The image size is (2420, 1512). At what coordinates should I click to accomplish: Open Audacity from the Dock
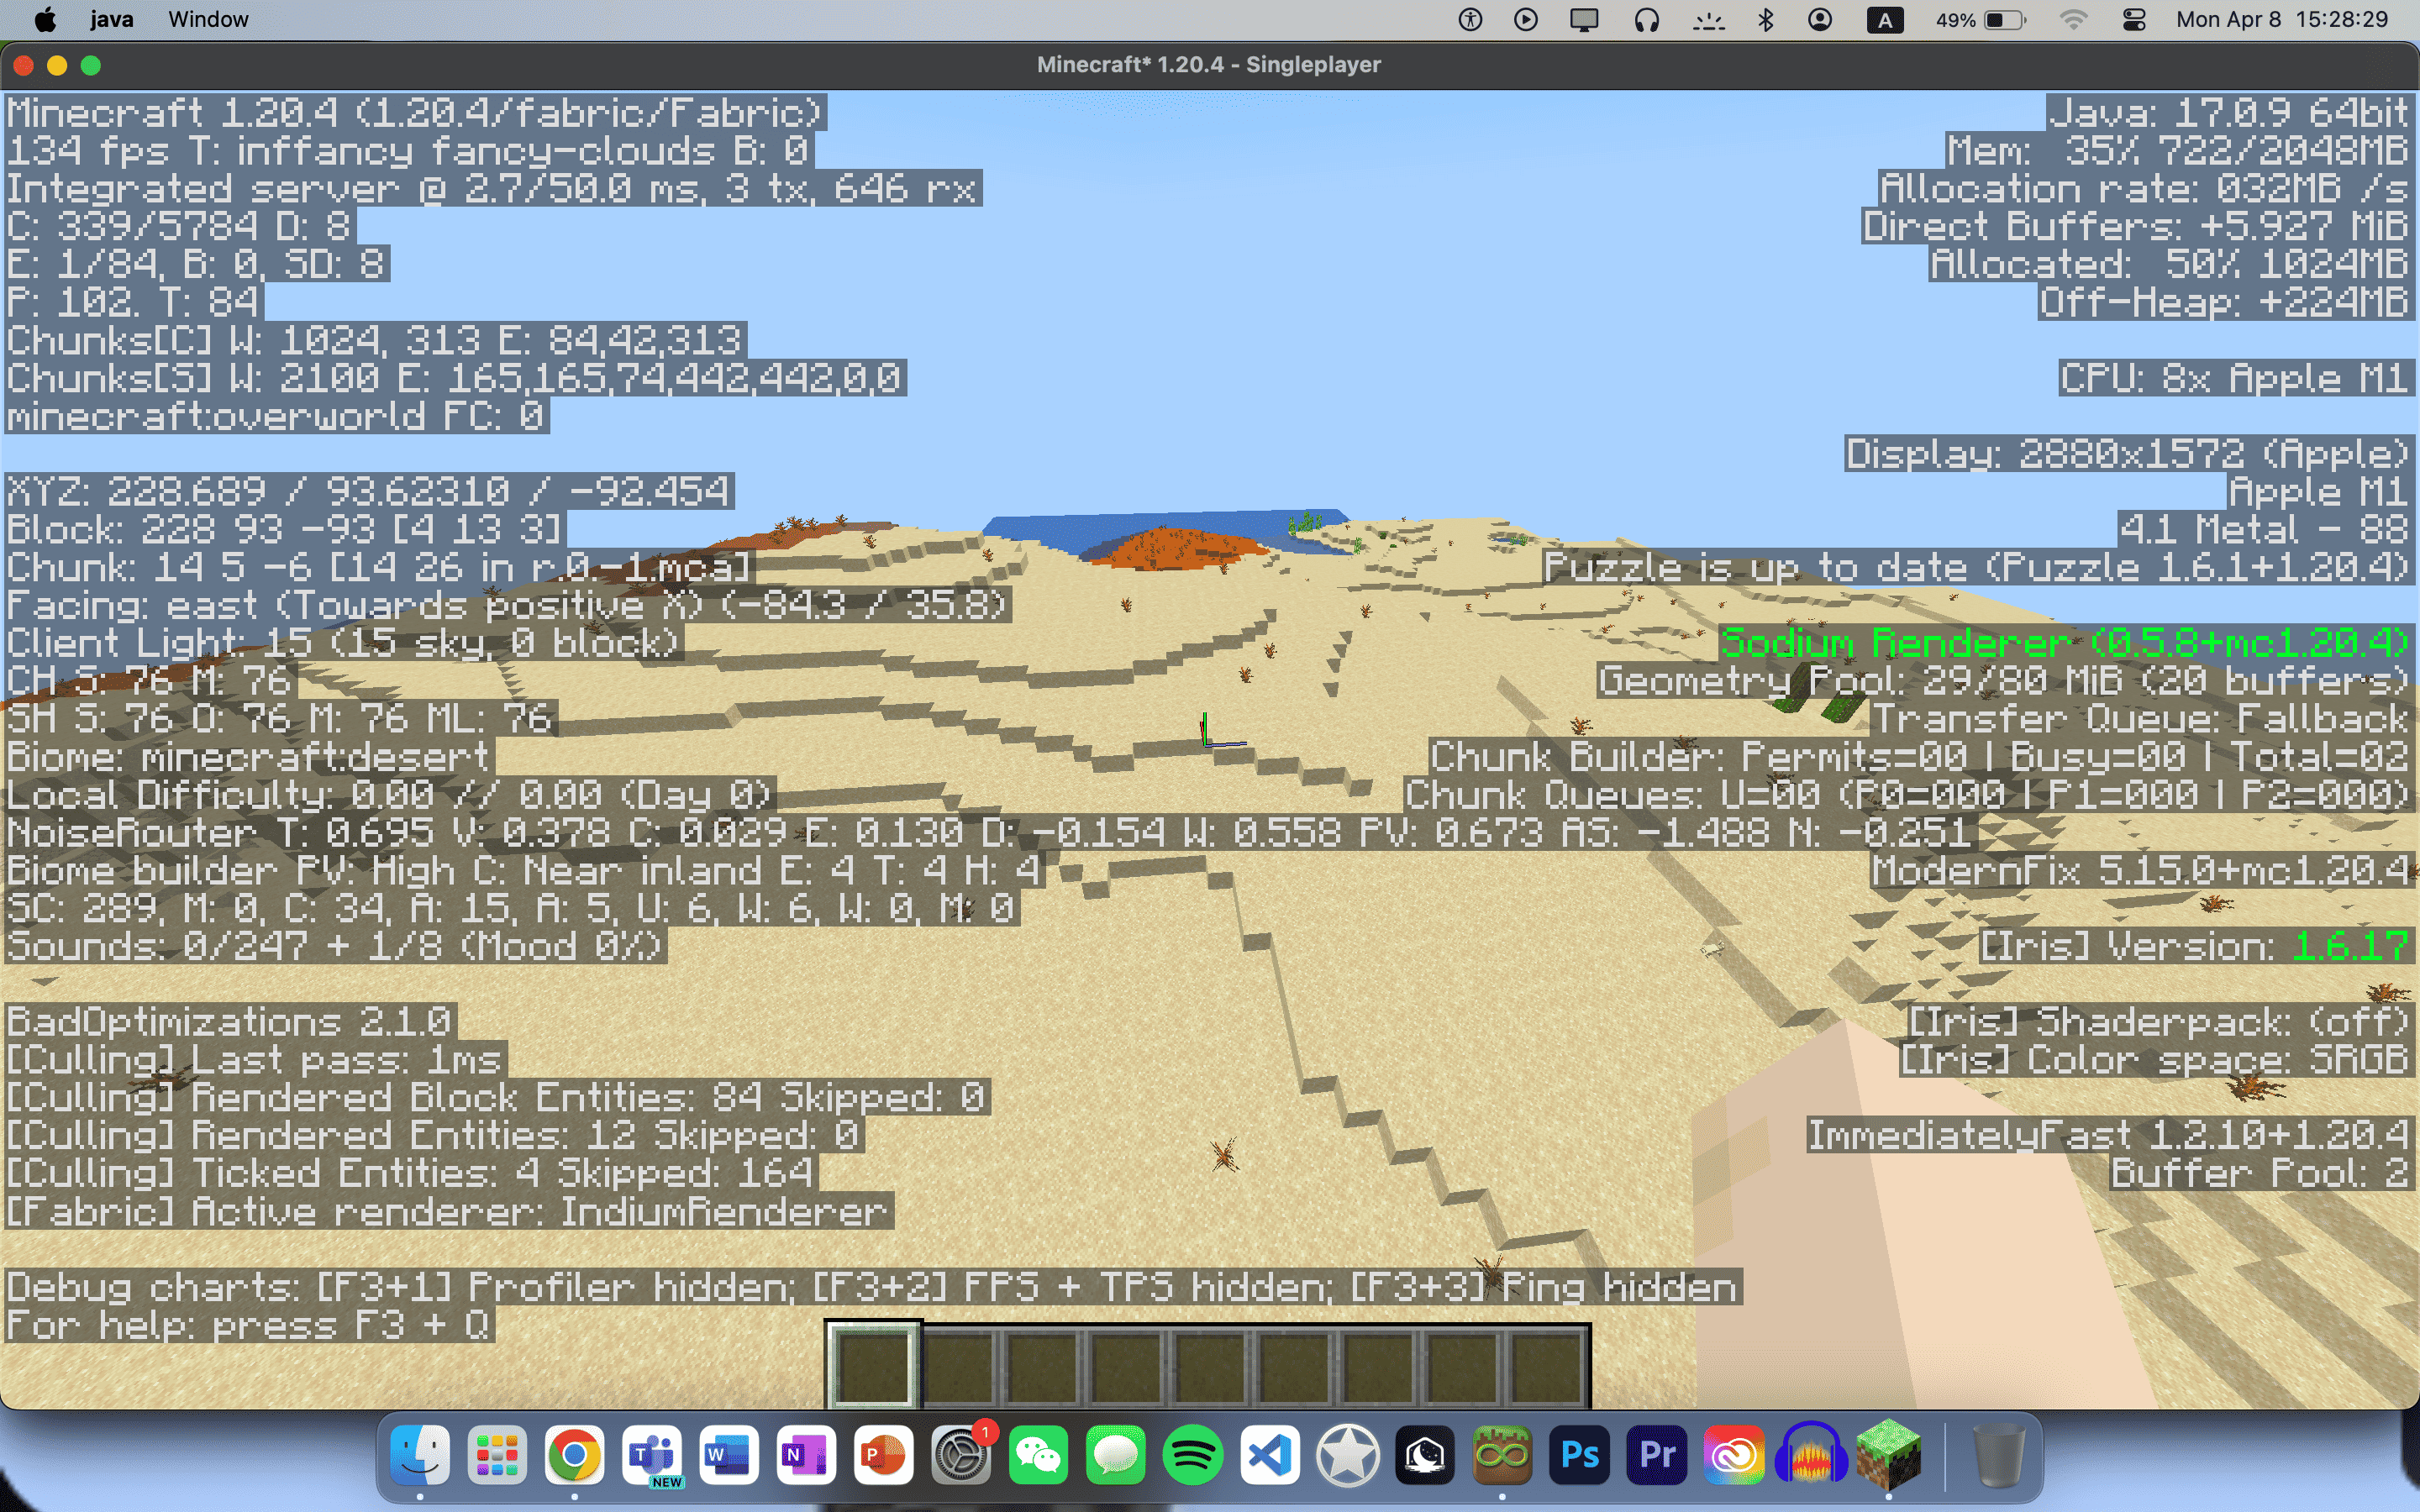(1811, 1455)
